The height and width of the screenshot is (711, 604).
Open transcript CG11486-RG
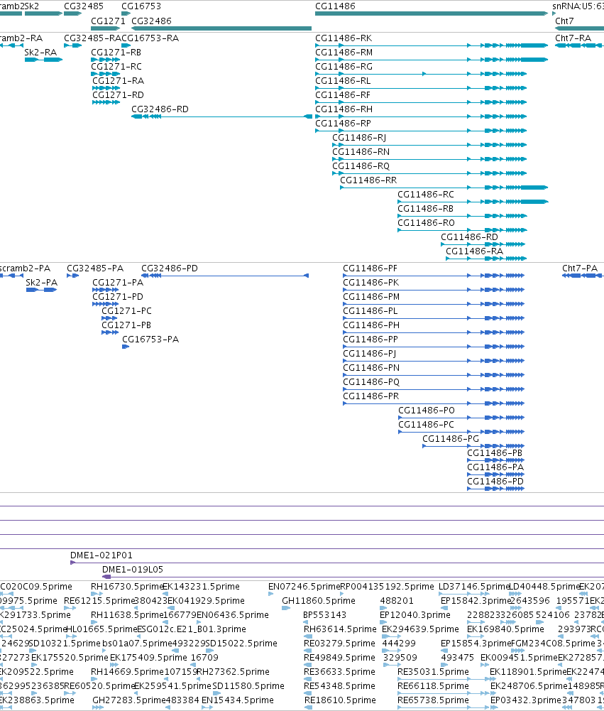click(344, 67)
